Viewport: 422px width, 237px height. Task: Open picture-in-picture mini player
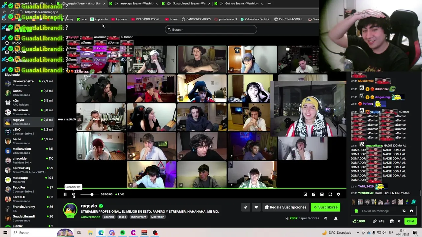click(305, 194)
